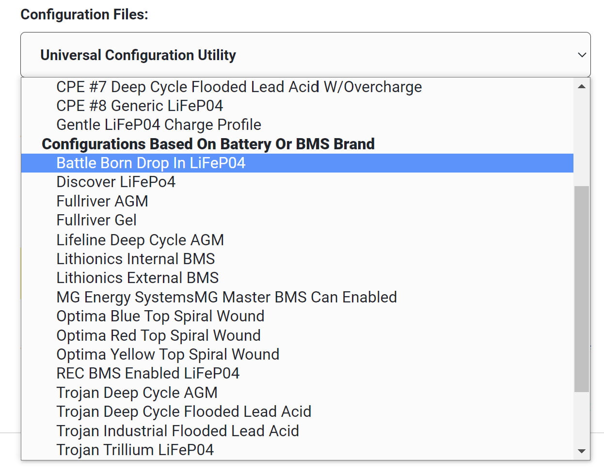Select CPE #7 Flooded Lead Acid W/Overcharge

pos(297,87)
